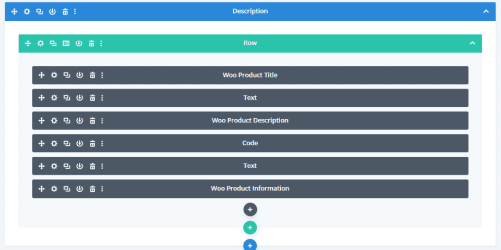The width and height of the screenshot is (501, 250).
Task: Add new row with green plus button
Action: coord(250,228)
